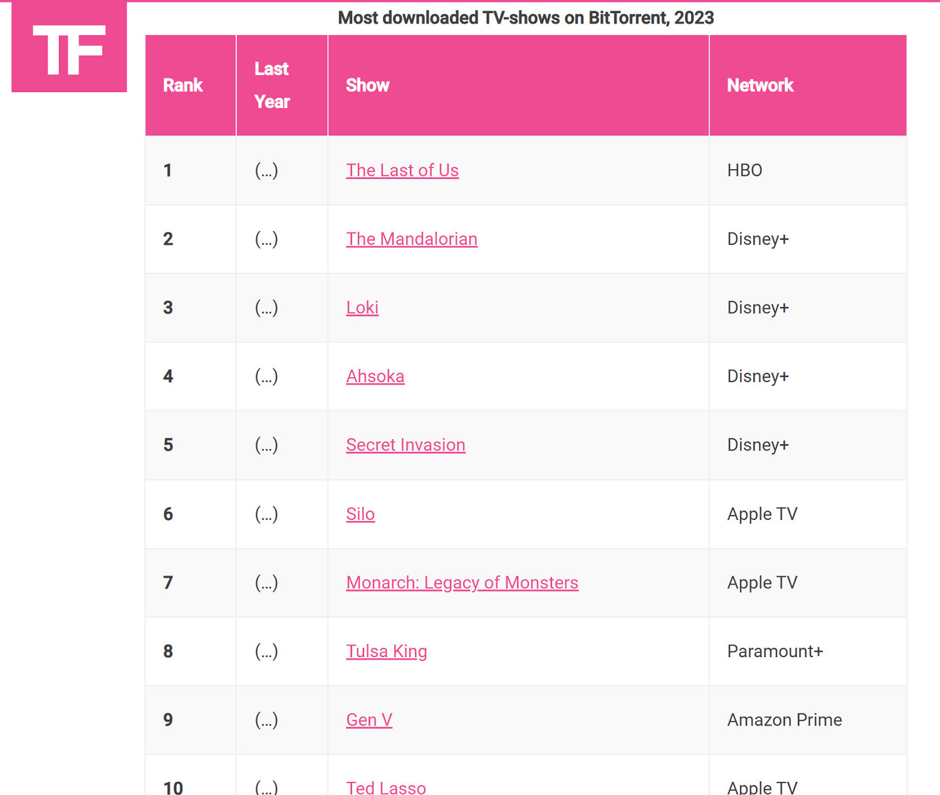Click the Amazon Prime network cell

(x=784, y=720)
